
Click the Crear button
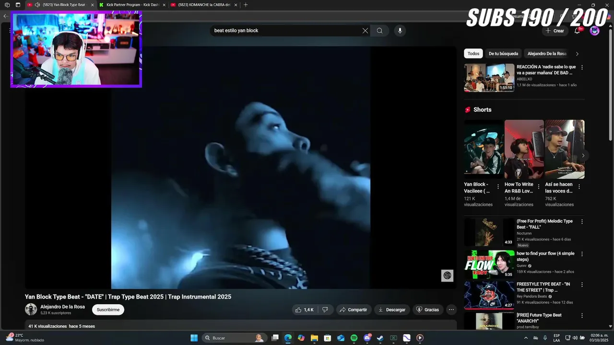(555, 31)
